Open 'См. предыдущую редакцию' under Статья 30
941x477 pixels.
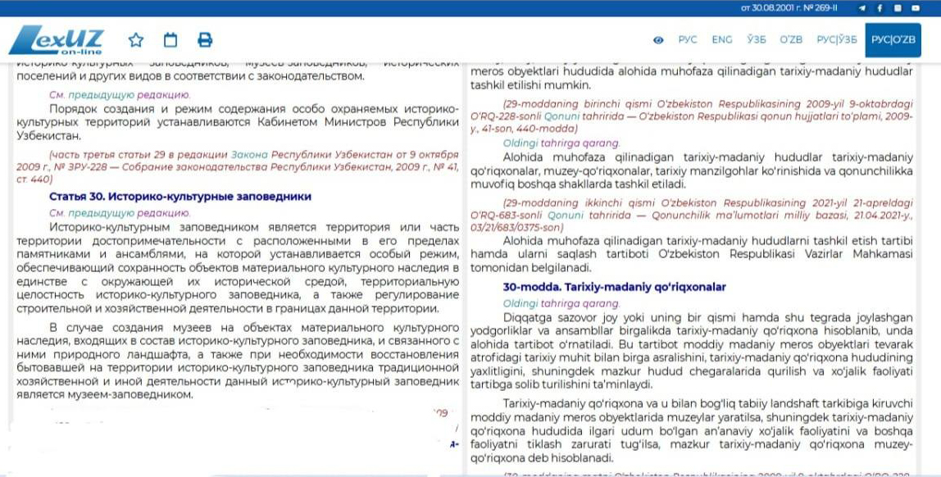point(119,212)
